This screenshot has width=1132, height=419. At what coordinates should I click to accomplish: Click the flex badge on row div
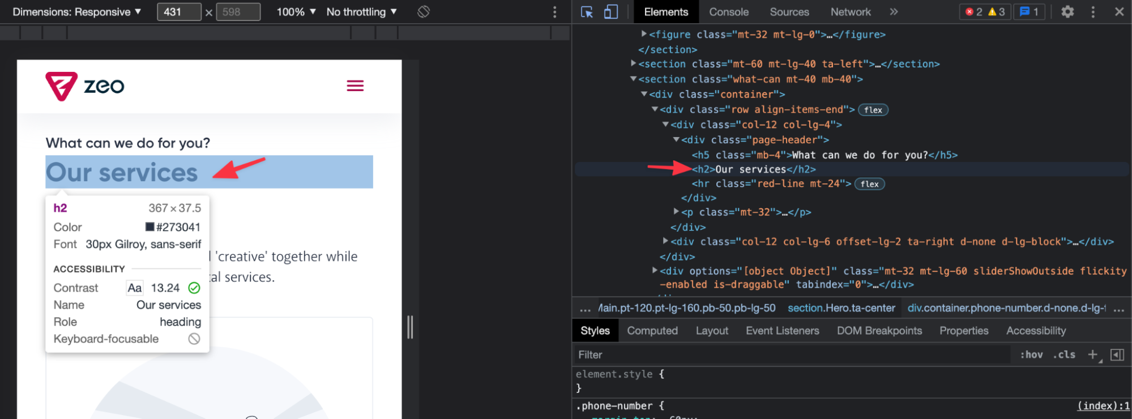[873, 110]
